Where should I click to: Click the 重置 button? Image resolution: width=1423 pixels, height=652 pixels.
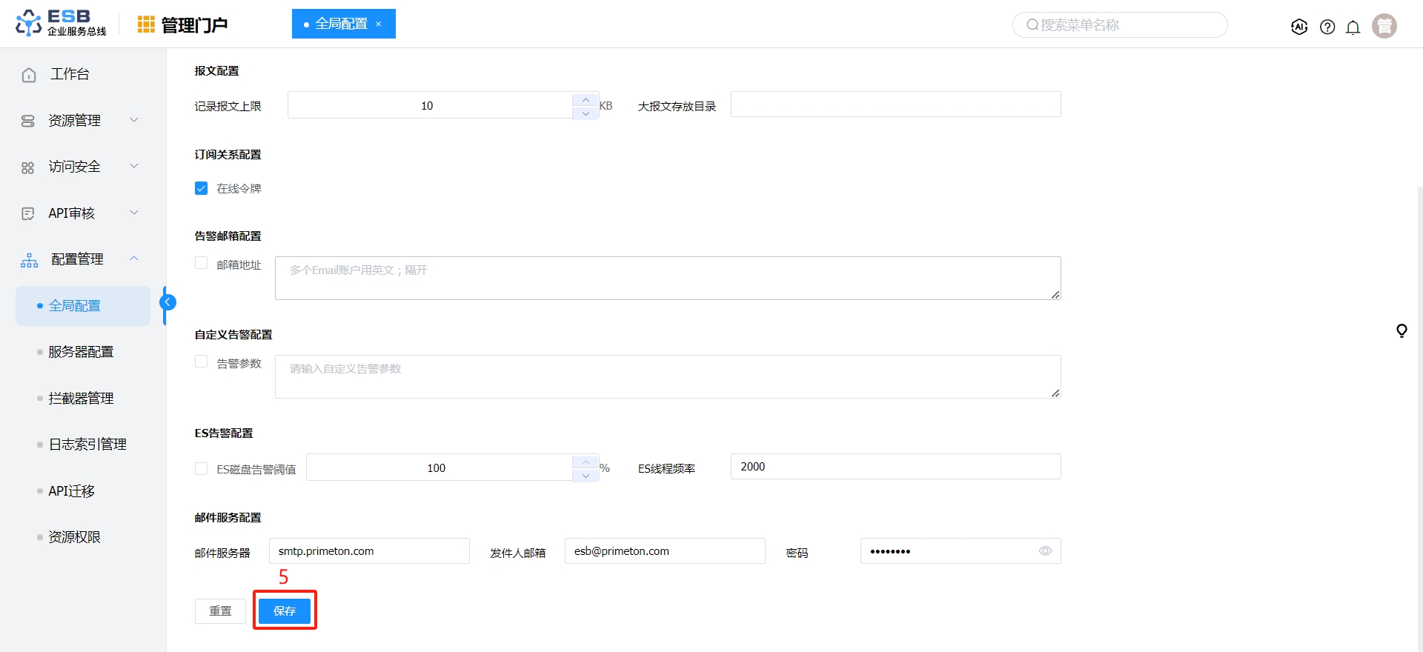point(220,611)
